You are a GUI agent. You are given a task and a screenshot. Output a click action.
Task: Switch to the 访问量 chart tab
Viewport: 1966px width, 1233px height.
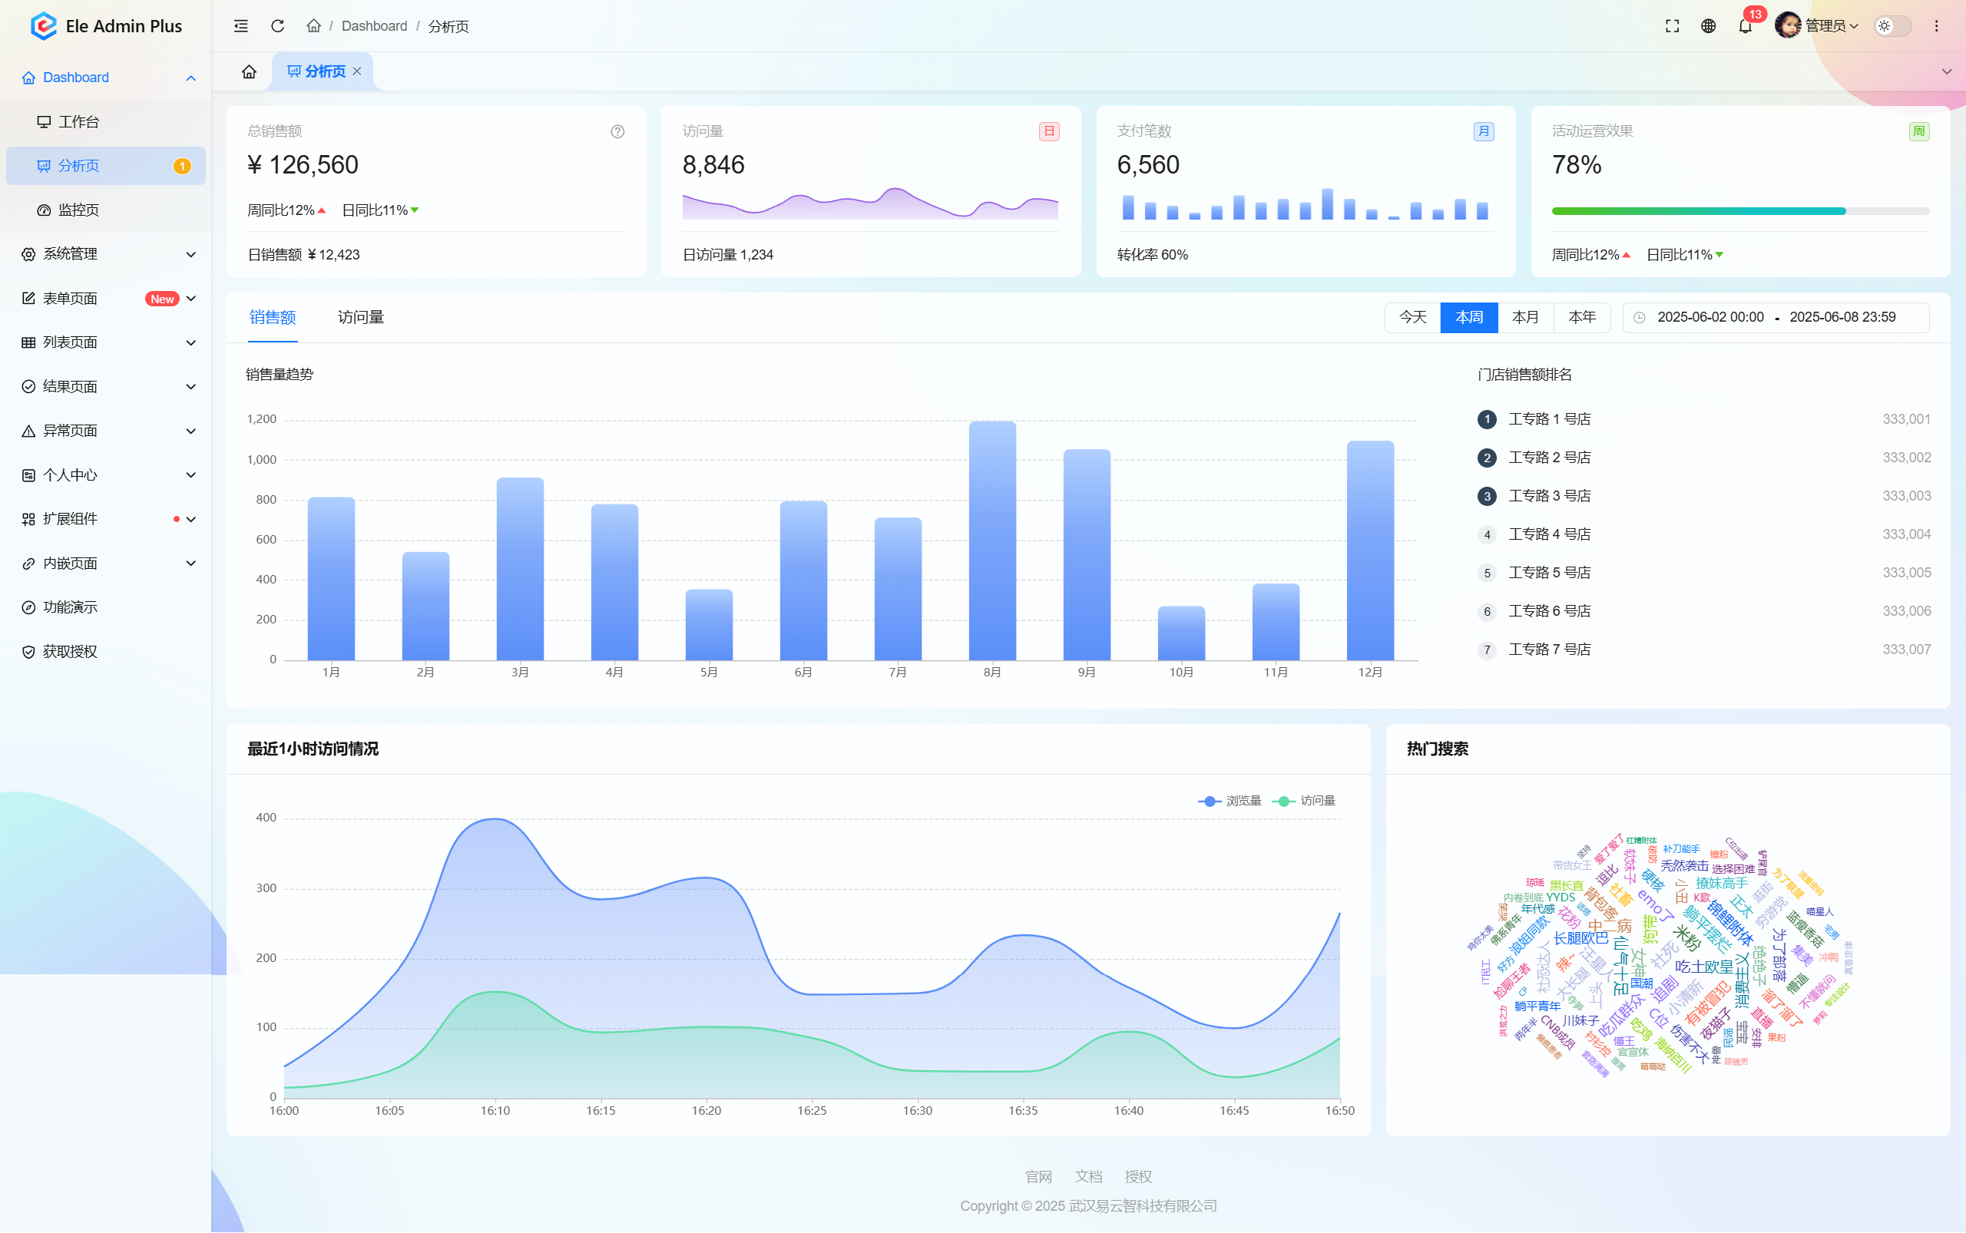point(361,317)
